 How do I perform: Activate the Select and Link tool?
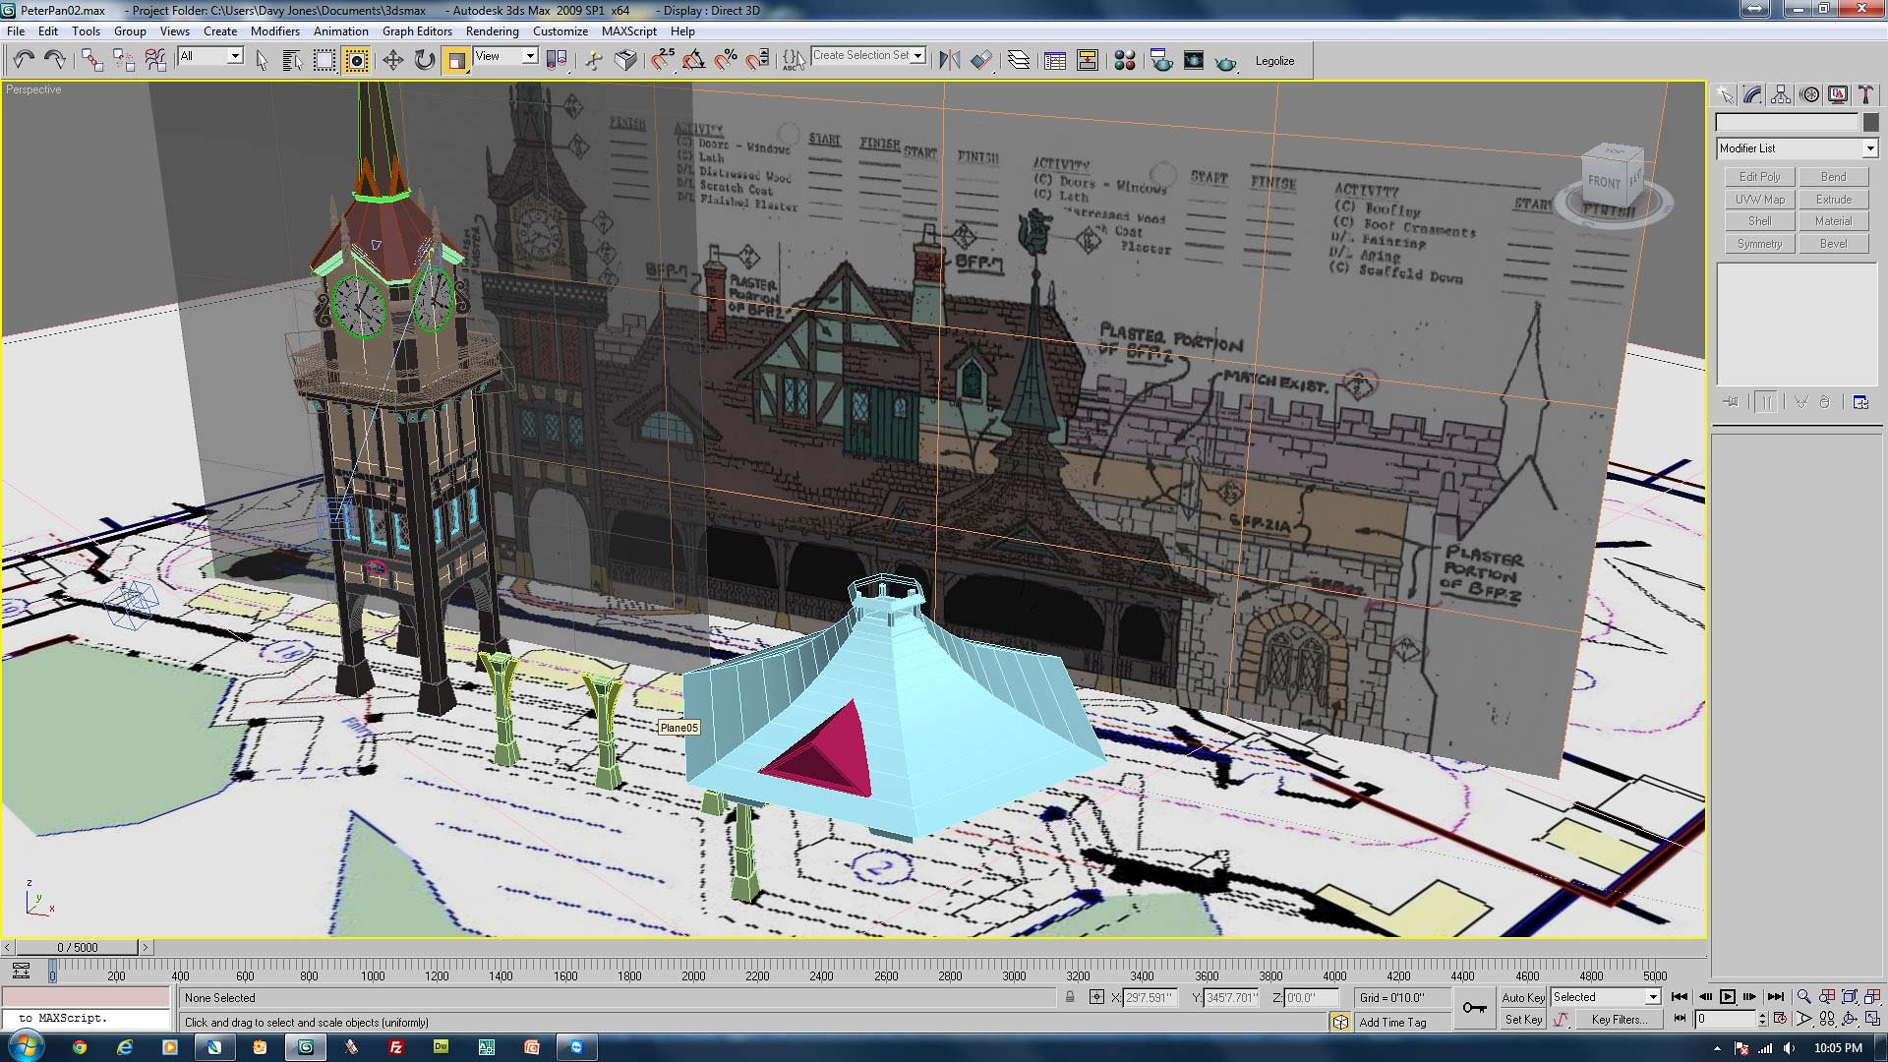click(x=92, y=61)
